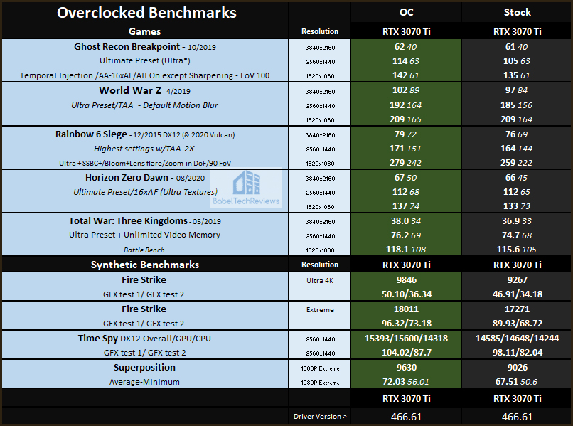Select the "Temporal Injection" settings line
The image size is (573, 426).
[x=144, y=75]
